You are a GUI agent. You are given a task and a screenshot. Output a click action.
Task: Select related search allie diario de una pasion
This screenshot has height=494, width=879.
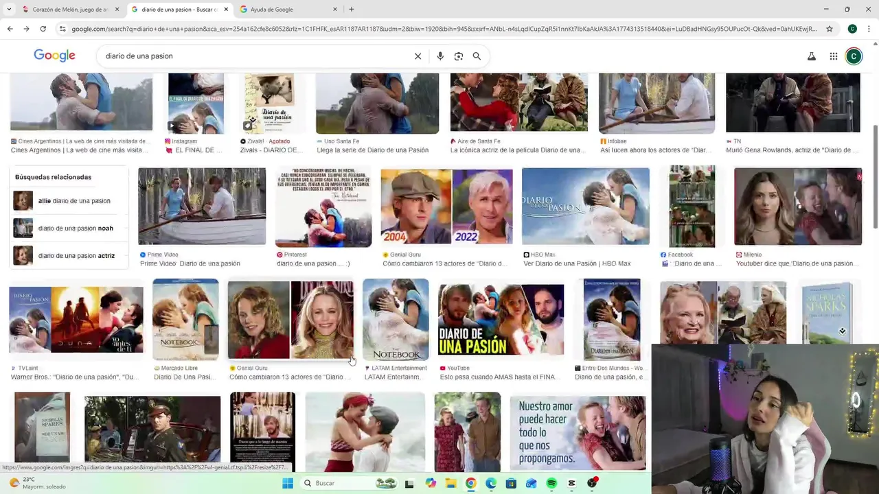(x=70, y=201)
